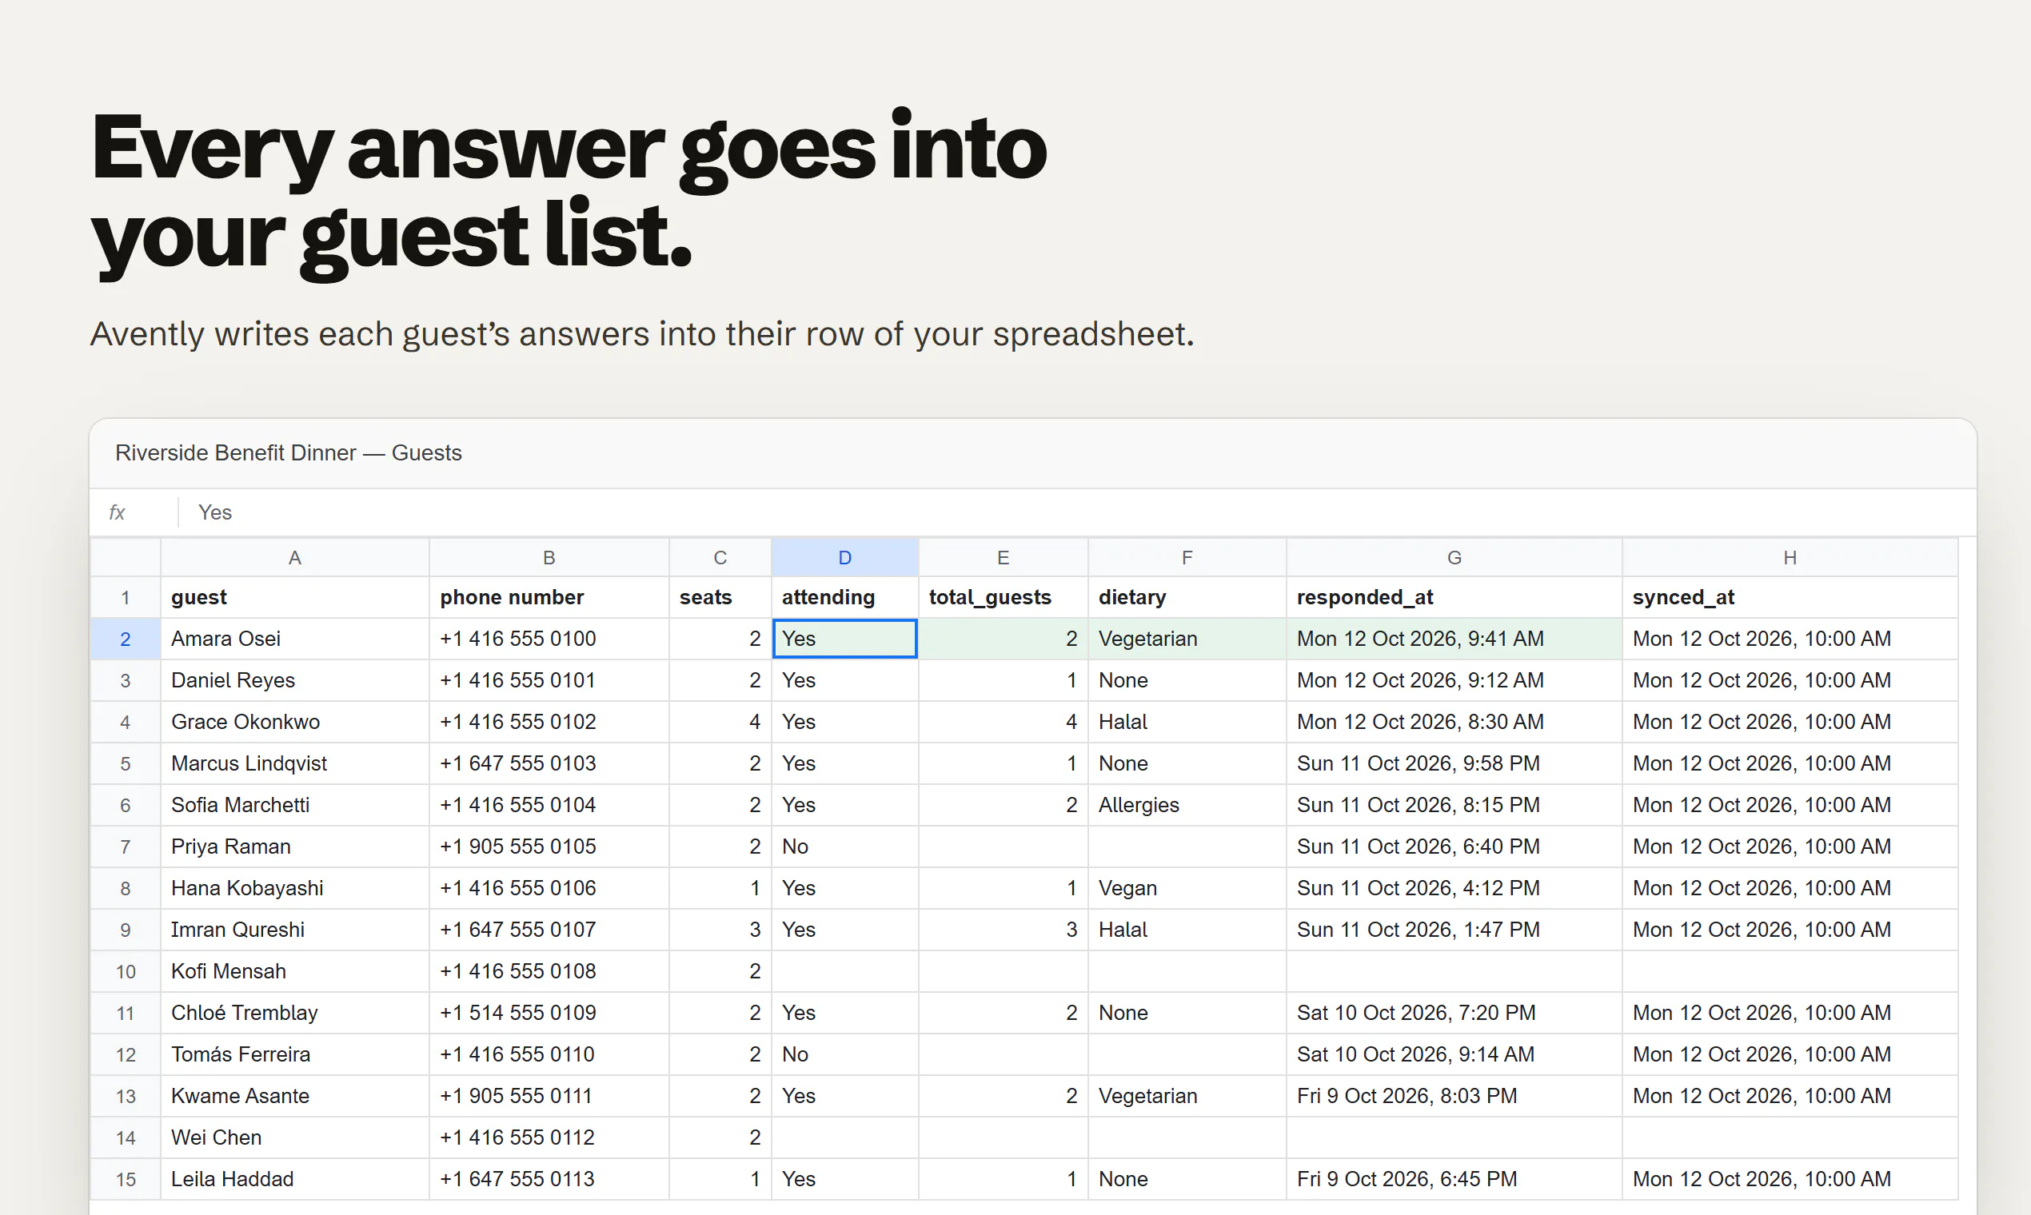The height and width of the screenshot is (1215, 2031).
Task: Select 'Fri 9 Oct 2026, 6:45 PM' cell
Action: click(1454, 1179)
